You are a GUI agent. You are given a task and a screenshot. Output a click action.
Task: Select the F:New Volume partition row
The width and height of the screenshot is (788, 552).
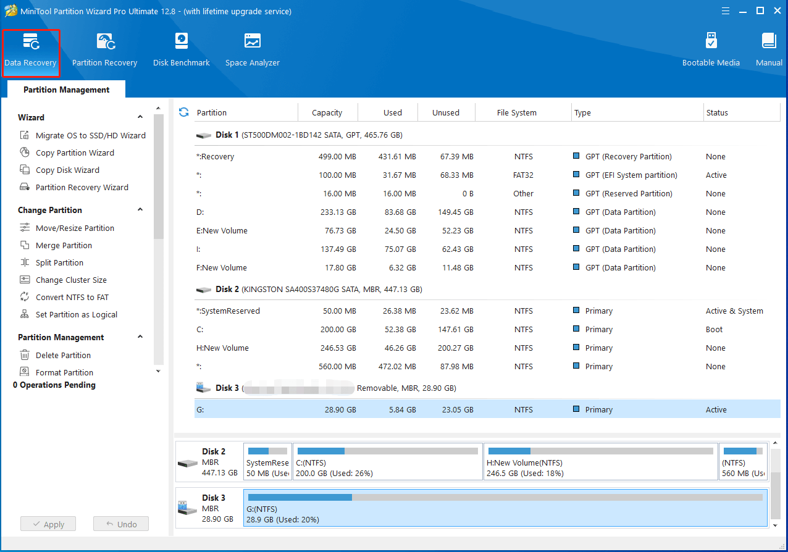tap(487, 267)
